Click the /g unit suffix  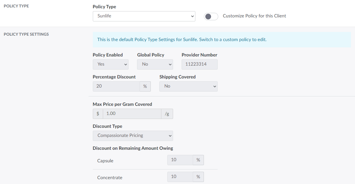(167, 114)
